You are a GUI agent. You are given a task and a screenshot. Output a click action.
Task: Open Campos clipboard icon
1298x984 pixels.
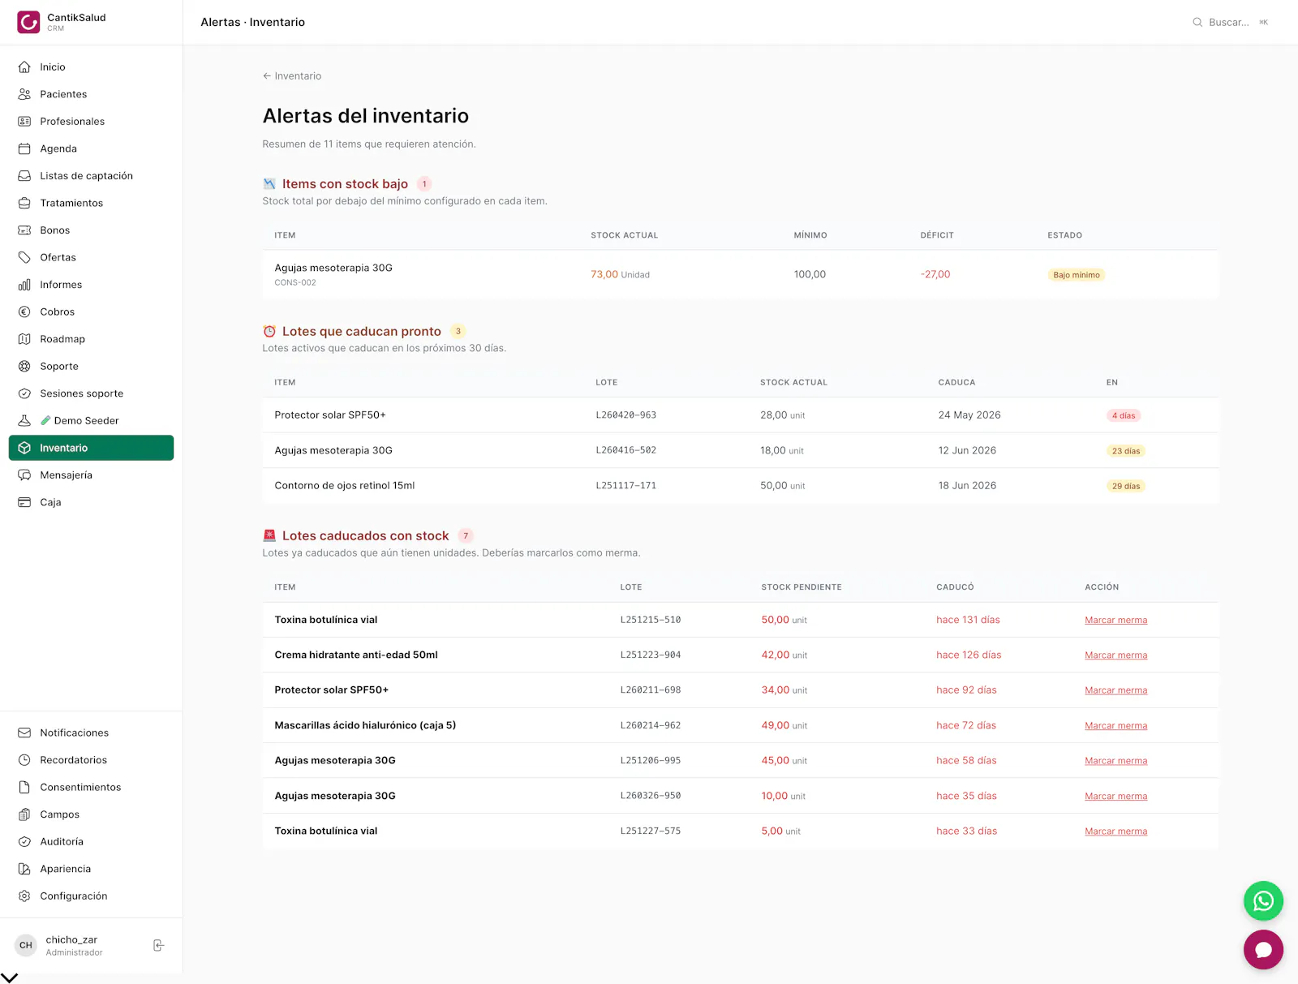click(x=24, y=814)
